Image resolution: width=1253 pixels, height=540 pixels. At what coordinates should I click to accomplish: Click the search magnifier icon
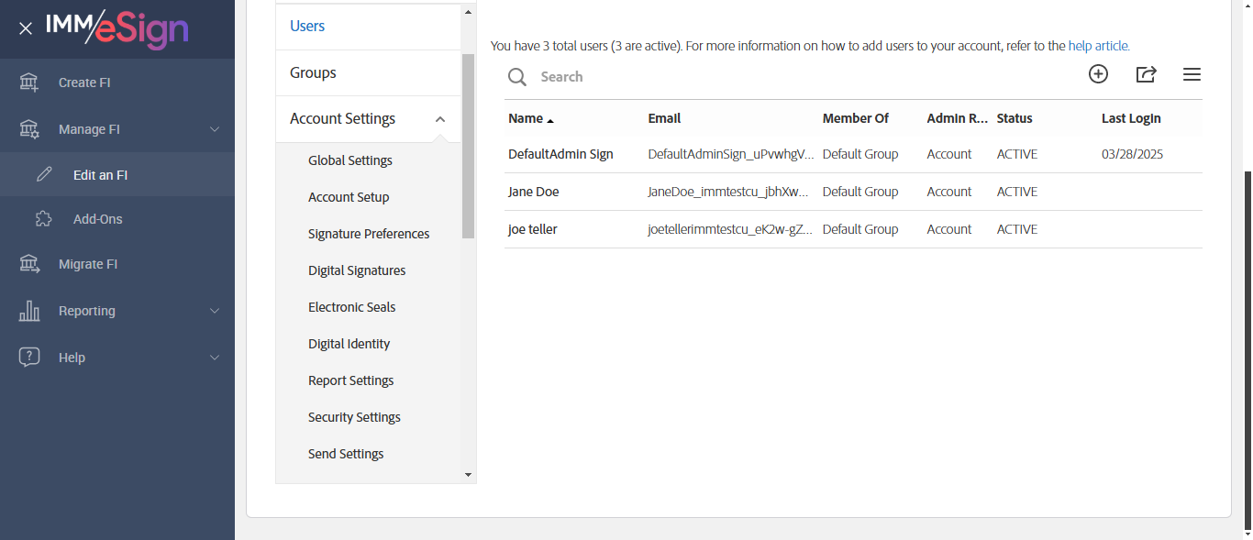[x=517, y=77]
